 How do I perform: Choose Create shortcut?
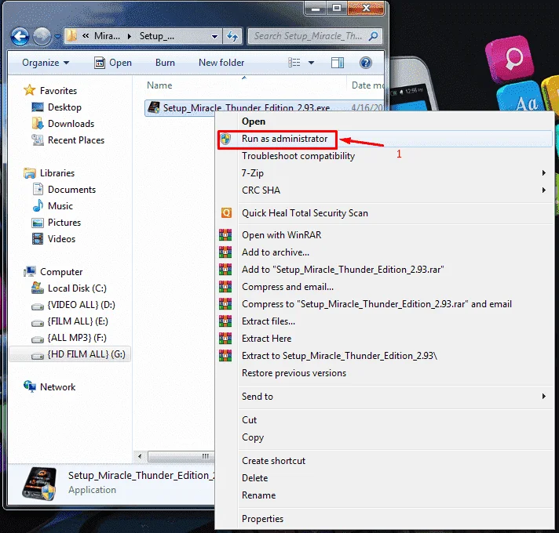click(385, 461)
